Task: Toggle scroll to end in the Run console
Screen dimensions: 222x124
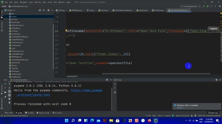Action: [x=9, y=95]
